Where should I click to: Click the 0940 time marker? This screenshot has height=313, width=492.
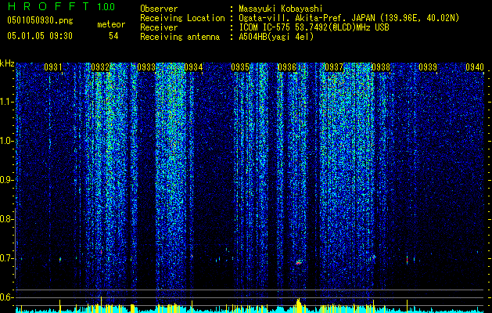click(x=475, y=67)
